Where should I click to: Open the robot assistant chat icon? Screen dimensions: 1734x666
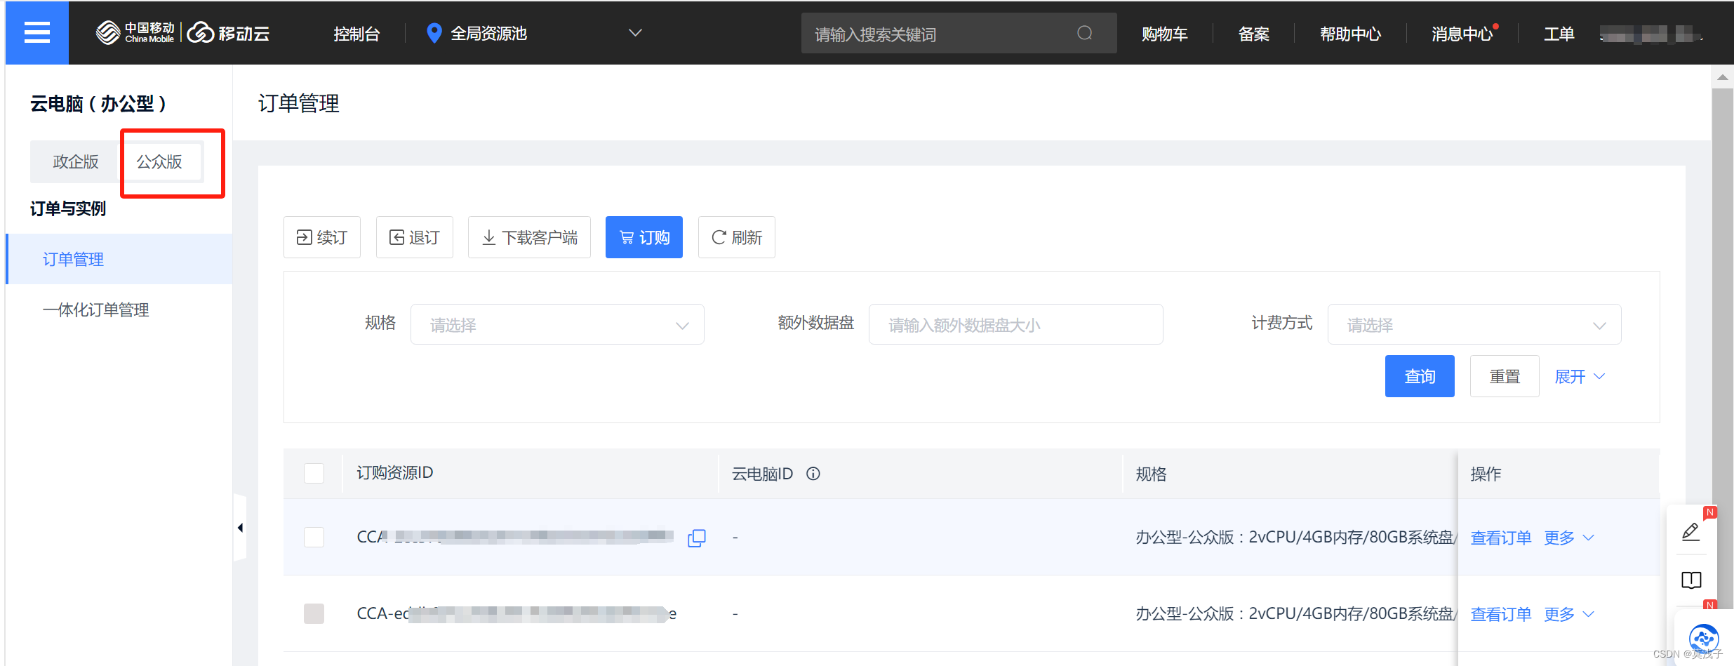click(1704, 639)
